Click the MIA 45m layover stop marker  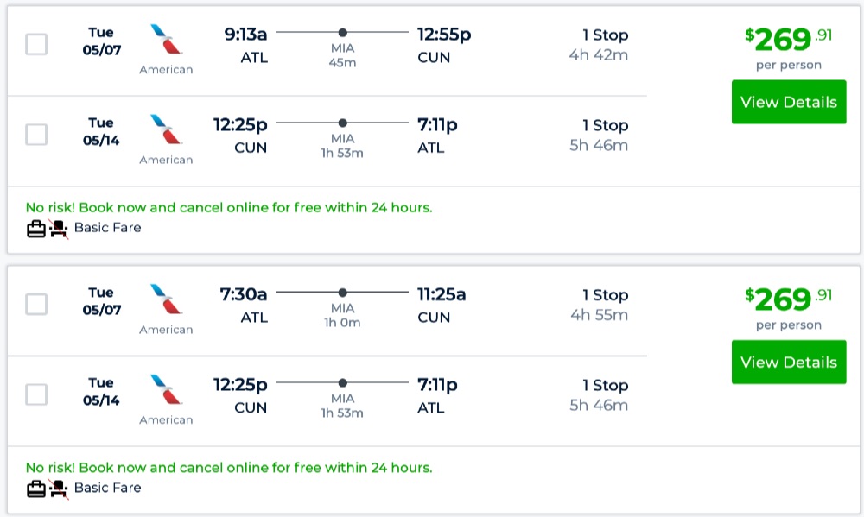tap(343, 32)
